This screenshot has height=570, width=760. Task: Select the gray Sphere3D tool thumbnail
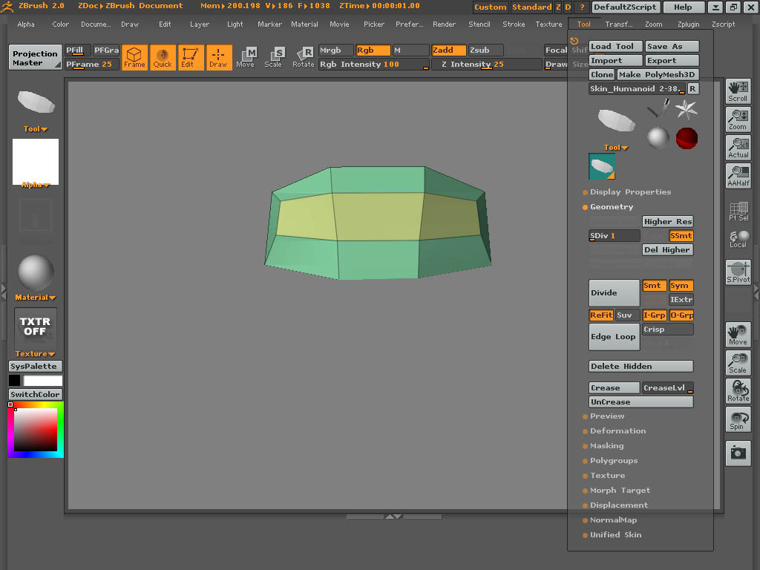(x=658, y=138)
